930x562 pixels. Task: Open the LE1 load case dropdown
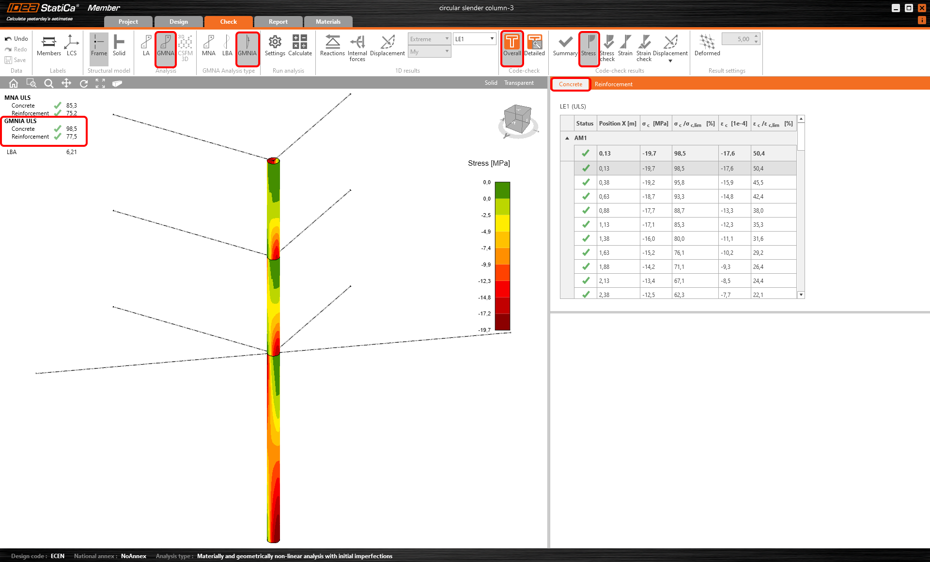click(x=474, y=39)
